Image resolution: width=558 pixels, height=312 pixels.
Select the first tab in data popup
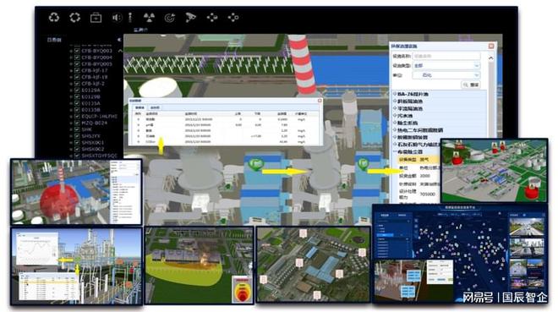140,107
